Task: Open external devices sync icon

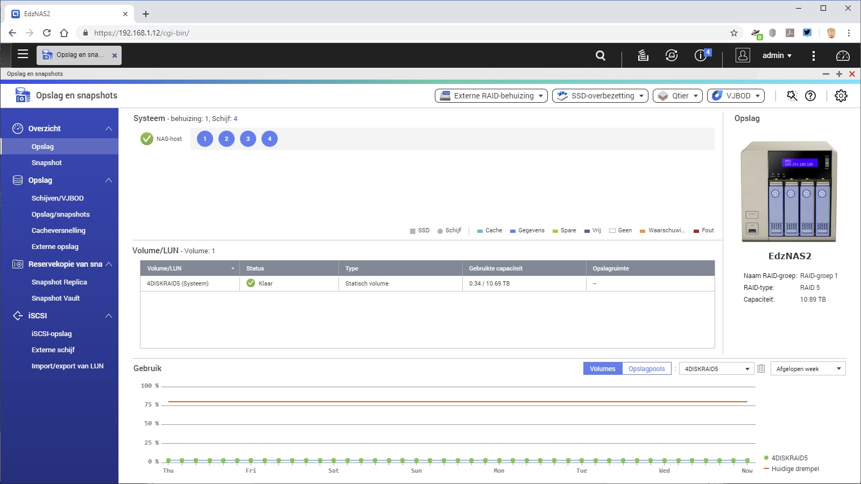Action: (672, 55)
